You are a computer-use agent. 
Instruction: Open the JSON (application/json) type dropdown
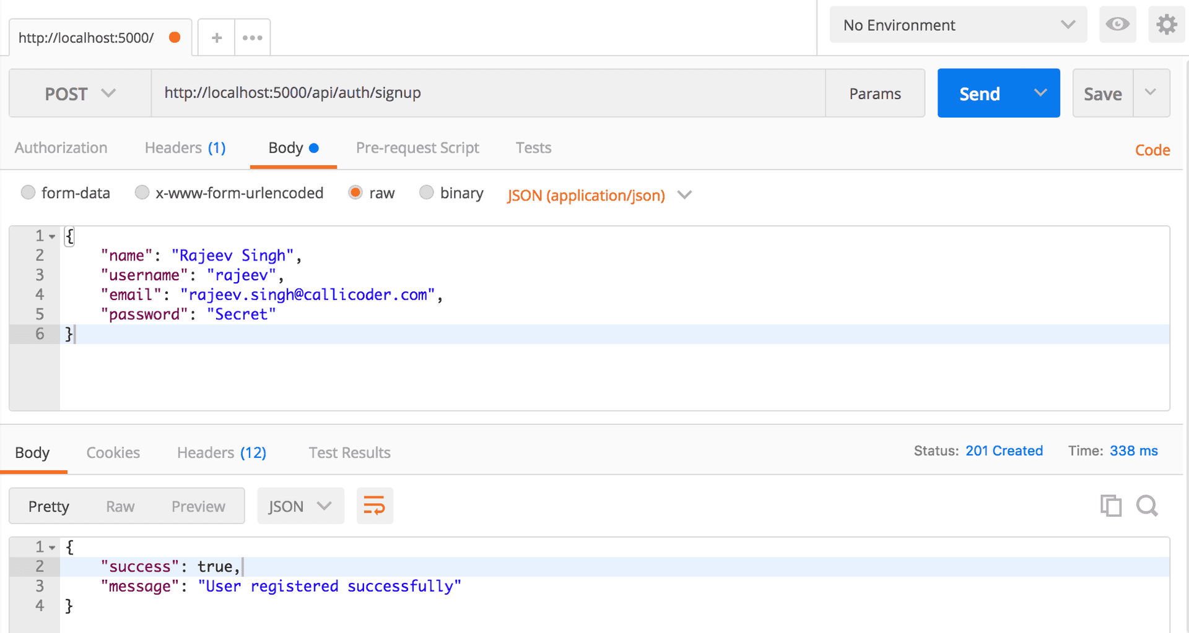[x=598, y=195]
